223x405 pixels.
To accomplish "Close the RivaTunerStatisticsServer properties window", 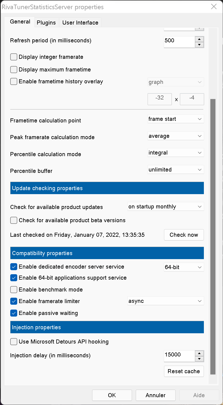I will coord(214,7).
